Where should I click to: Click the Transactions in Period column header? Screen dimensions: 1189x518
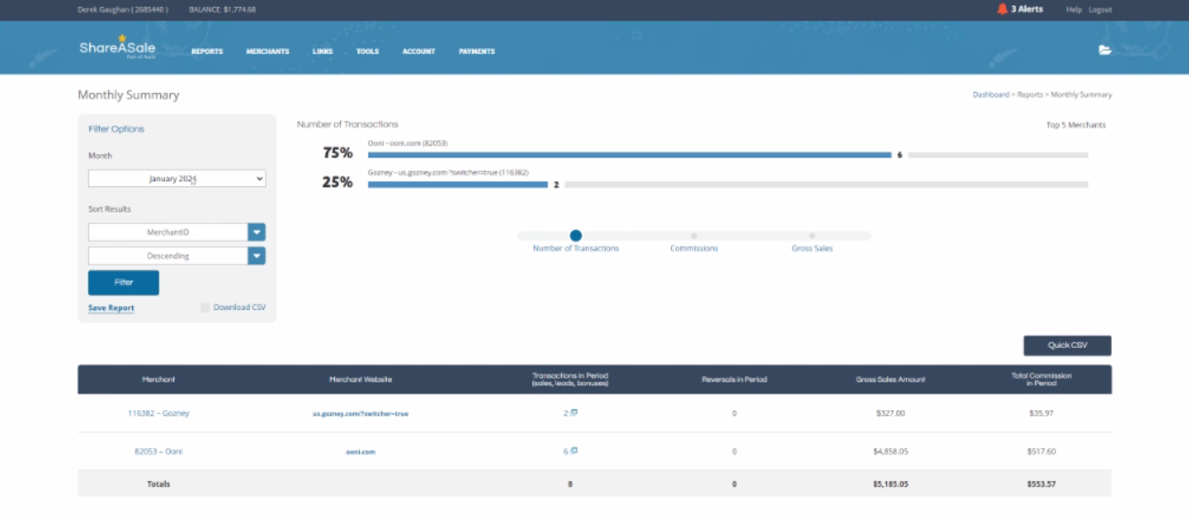click(x=570, y=379)
